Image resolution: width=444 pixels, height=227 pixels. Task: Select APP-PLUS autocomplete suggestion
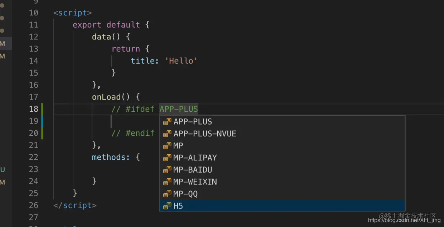pos(282,122)
